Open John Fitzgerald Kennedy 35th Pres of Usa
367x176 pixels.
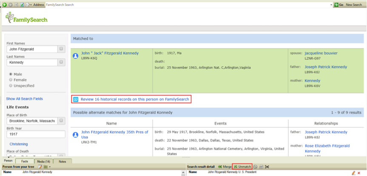[x=115, y=135]
